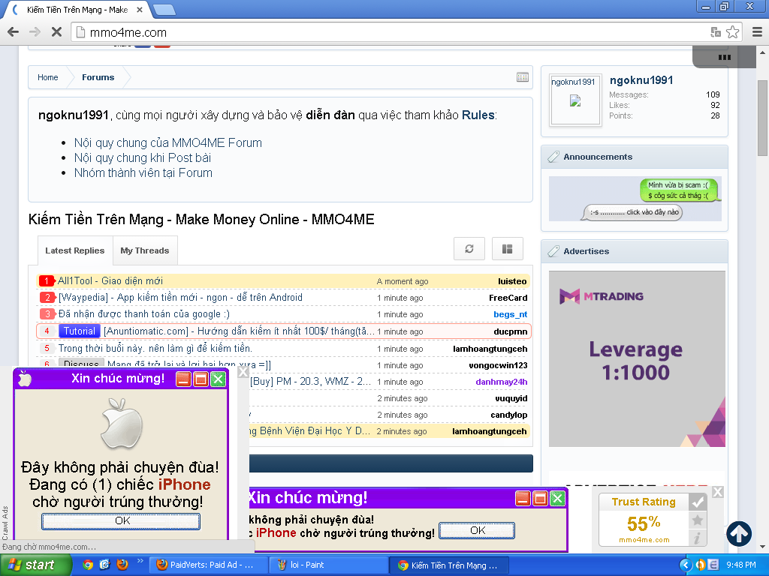Image resolution: width=769 pixels, height=576 pixels.
Task: Click the scroll-to-top arrow circle
Action: [x=739, y=534]
